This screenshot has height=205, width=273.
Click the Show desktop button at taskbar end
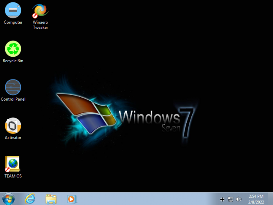[270, 199]
